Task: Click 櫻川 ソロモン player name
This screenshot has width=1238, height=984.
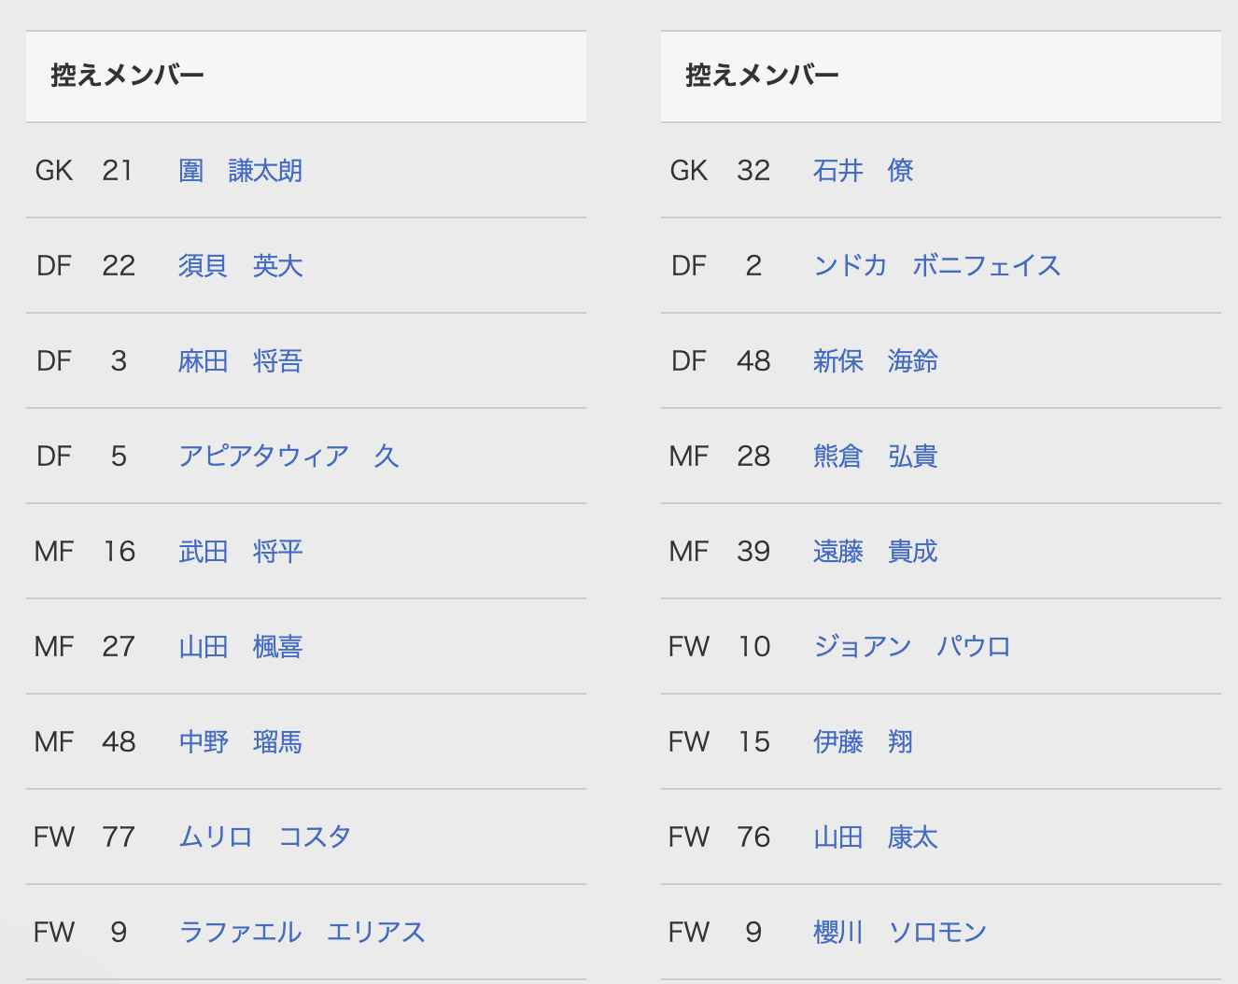Action: (900, 933)
